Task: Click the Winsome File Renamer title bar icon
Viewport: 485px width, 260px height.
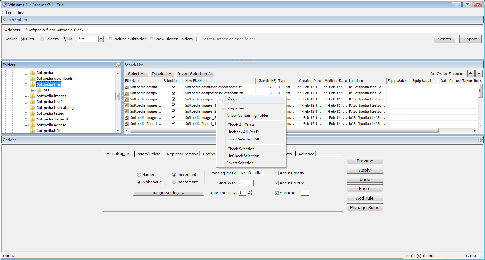Action: coord(4,5)
